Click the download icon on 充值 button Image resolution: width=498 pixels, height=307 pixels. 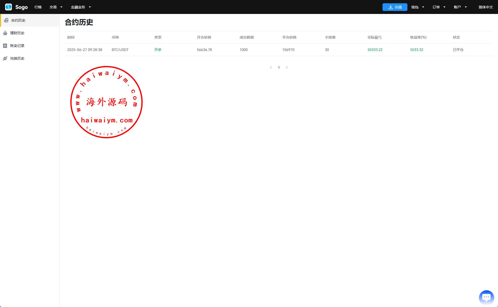(390, 7)
